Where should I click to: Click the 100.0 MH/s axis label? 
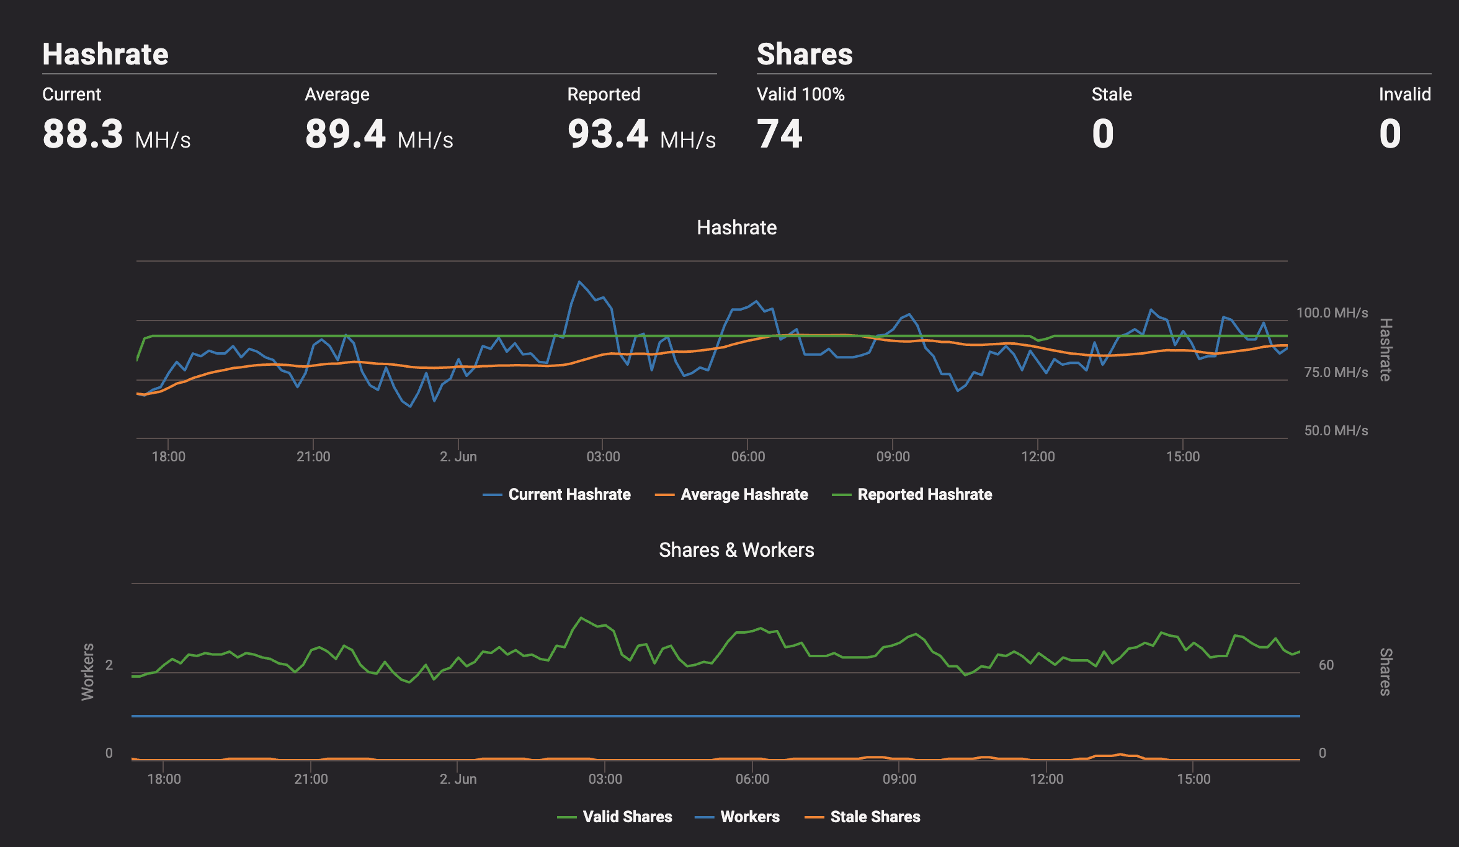(x=1332, y=313)
